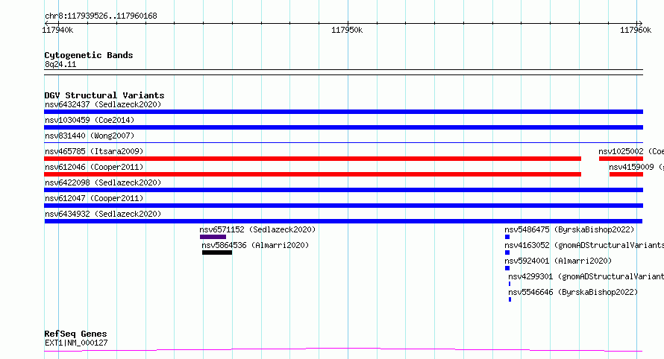The height and width of the screenshot is (359, 664).
Task: Click the short red bar of nsv1025002
Action: tap(621, 159)
